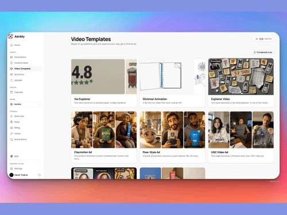Image resolution: width=287 pixels, height=215 pixels.
Task: Click the credits balance pill
Action: [x=263, y=39]
